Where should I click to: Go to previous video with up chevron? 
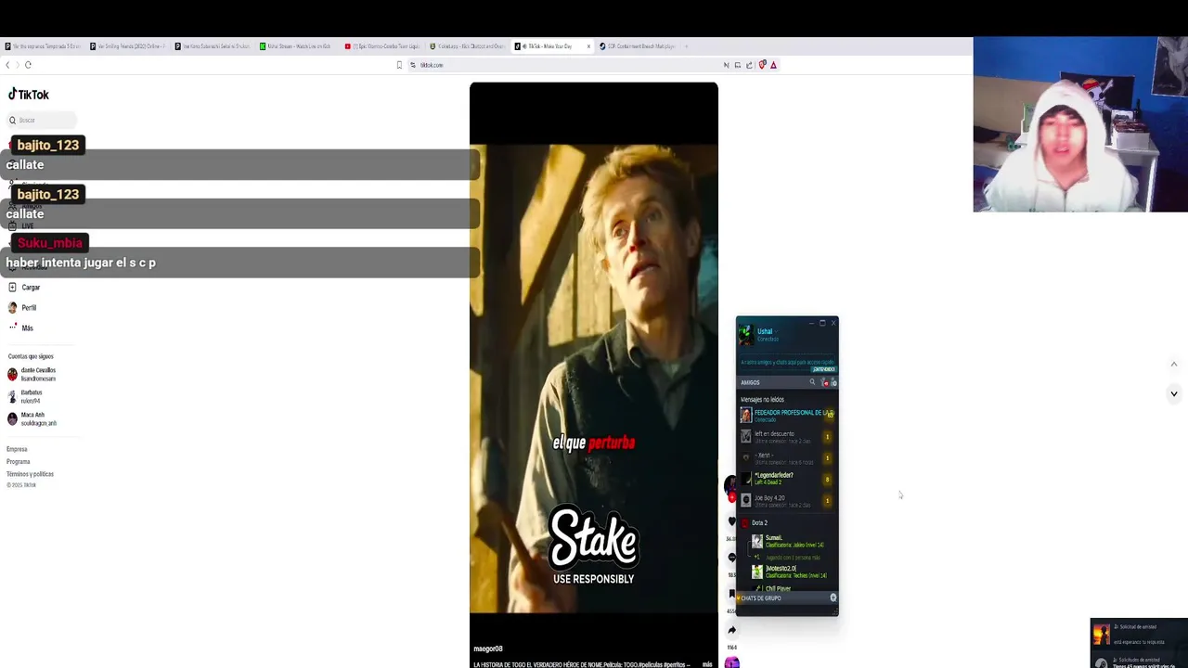1173,365
